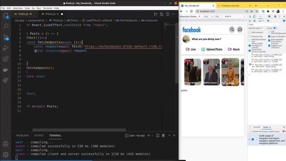This screenshot has width=286, height=161.
Task: Split the editor to the right
Action: point(168,14)
